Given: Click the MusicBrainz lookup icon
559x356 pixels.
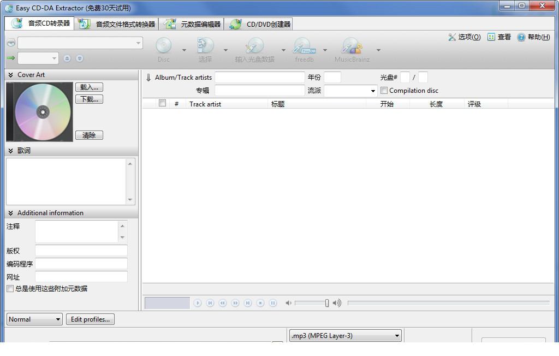Looking at the screenshot, I should [352, 48].
